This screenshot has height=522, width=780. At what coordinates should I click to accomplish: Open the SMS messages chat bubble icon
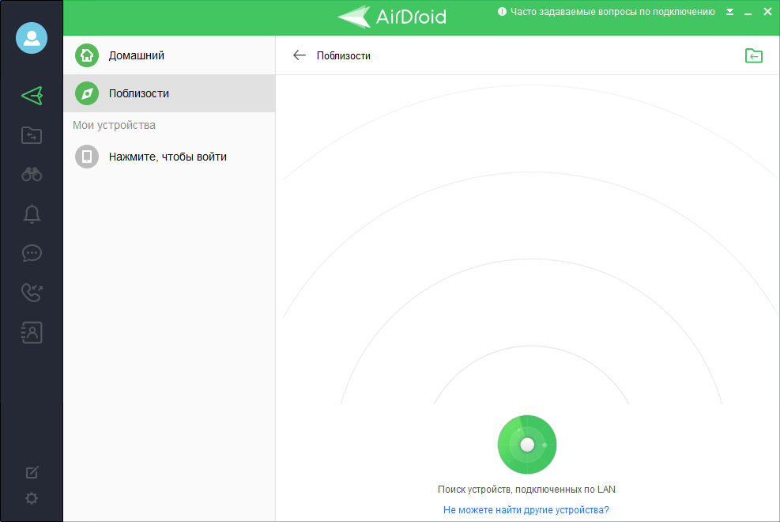[32, 253]
